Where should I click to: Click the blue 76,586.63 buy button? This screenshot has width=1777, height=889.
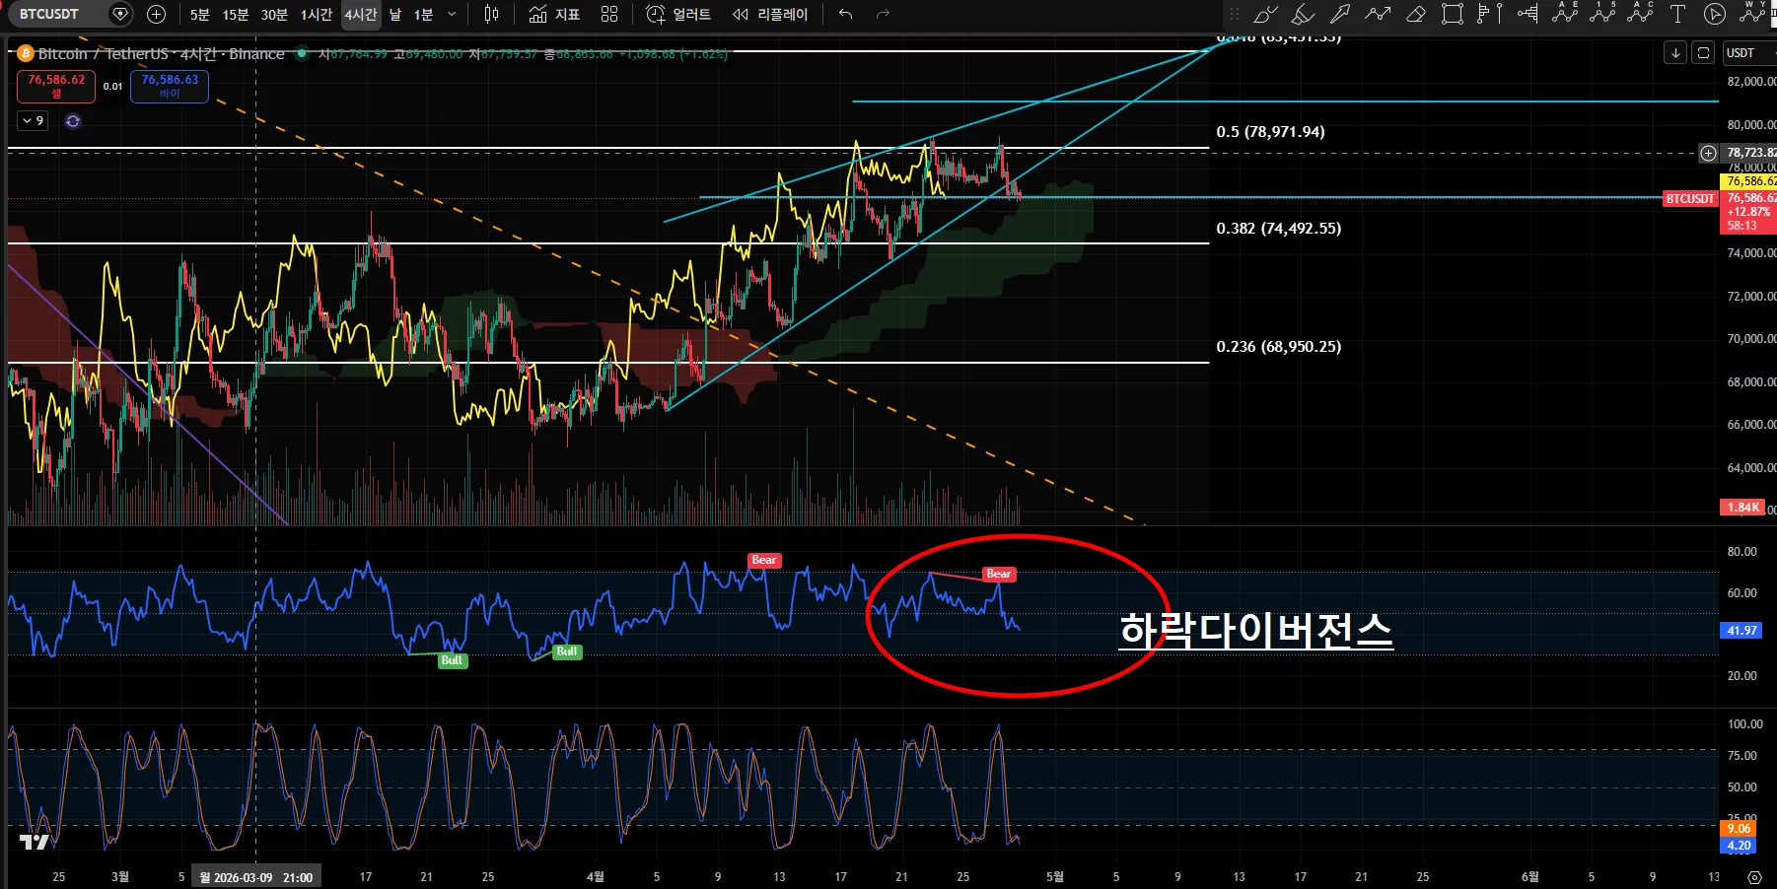(x=170, y=86)
